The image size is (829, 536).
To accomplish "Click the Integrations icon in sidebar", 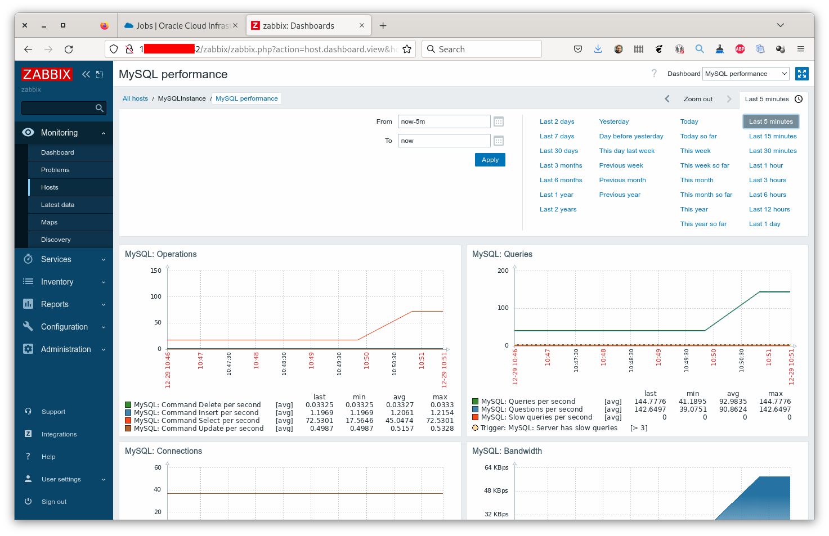I will 28,434.
